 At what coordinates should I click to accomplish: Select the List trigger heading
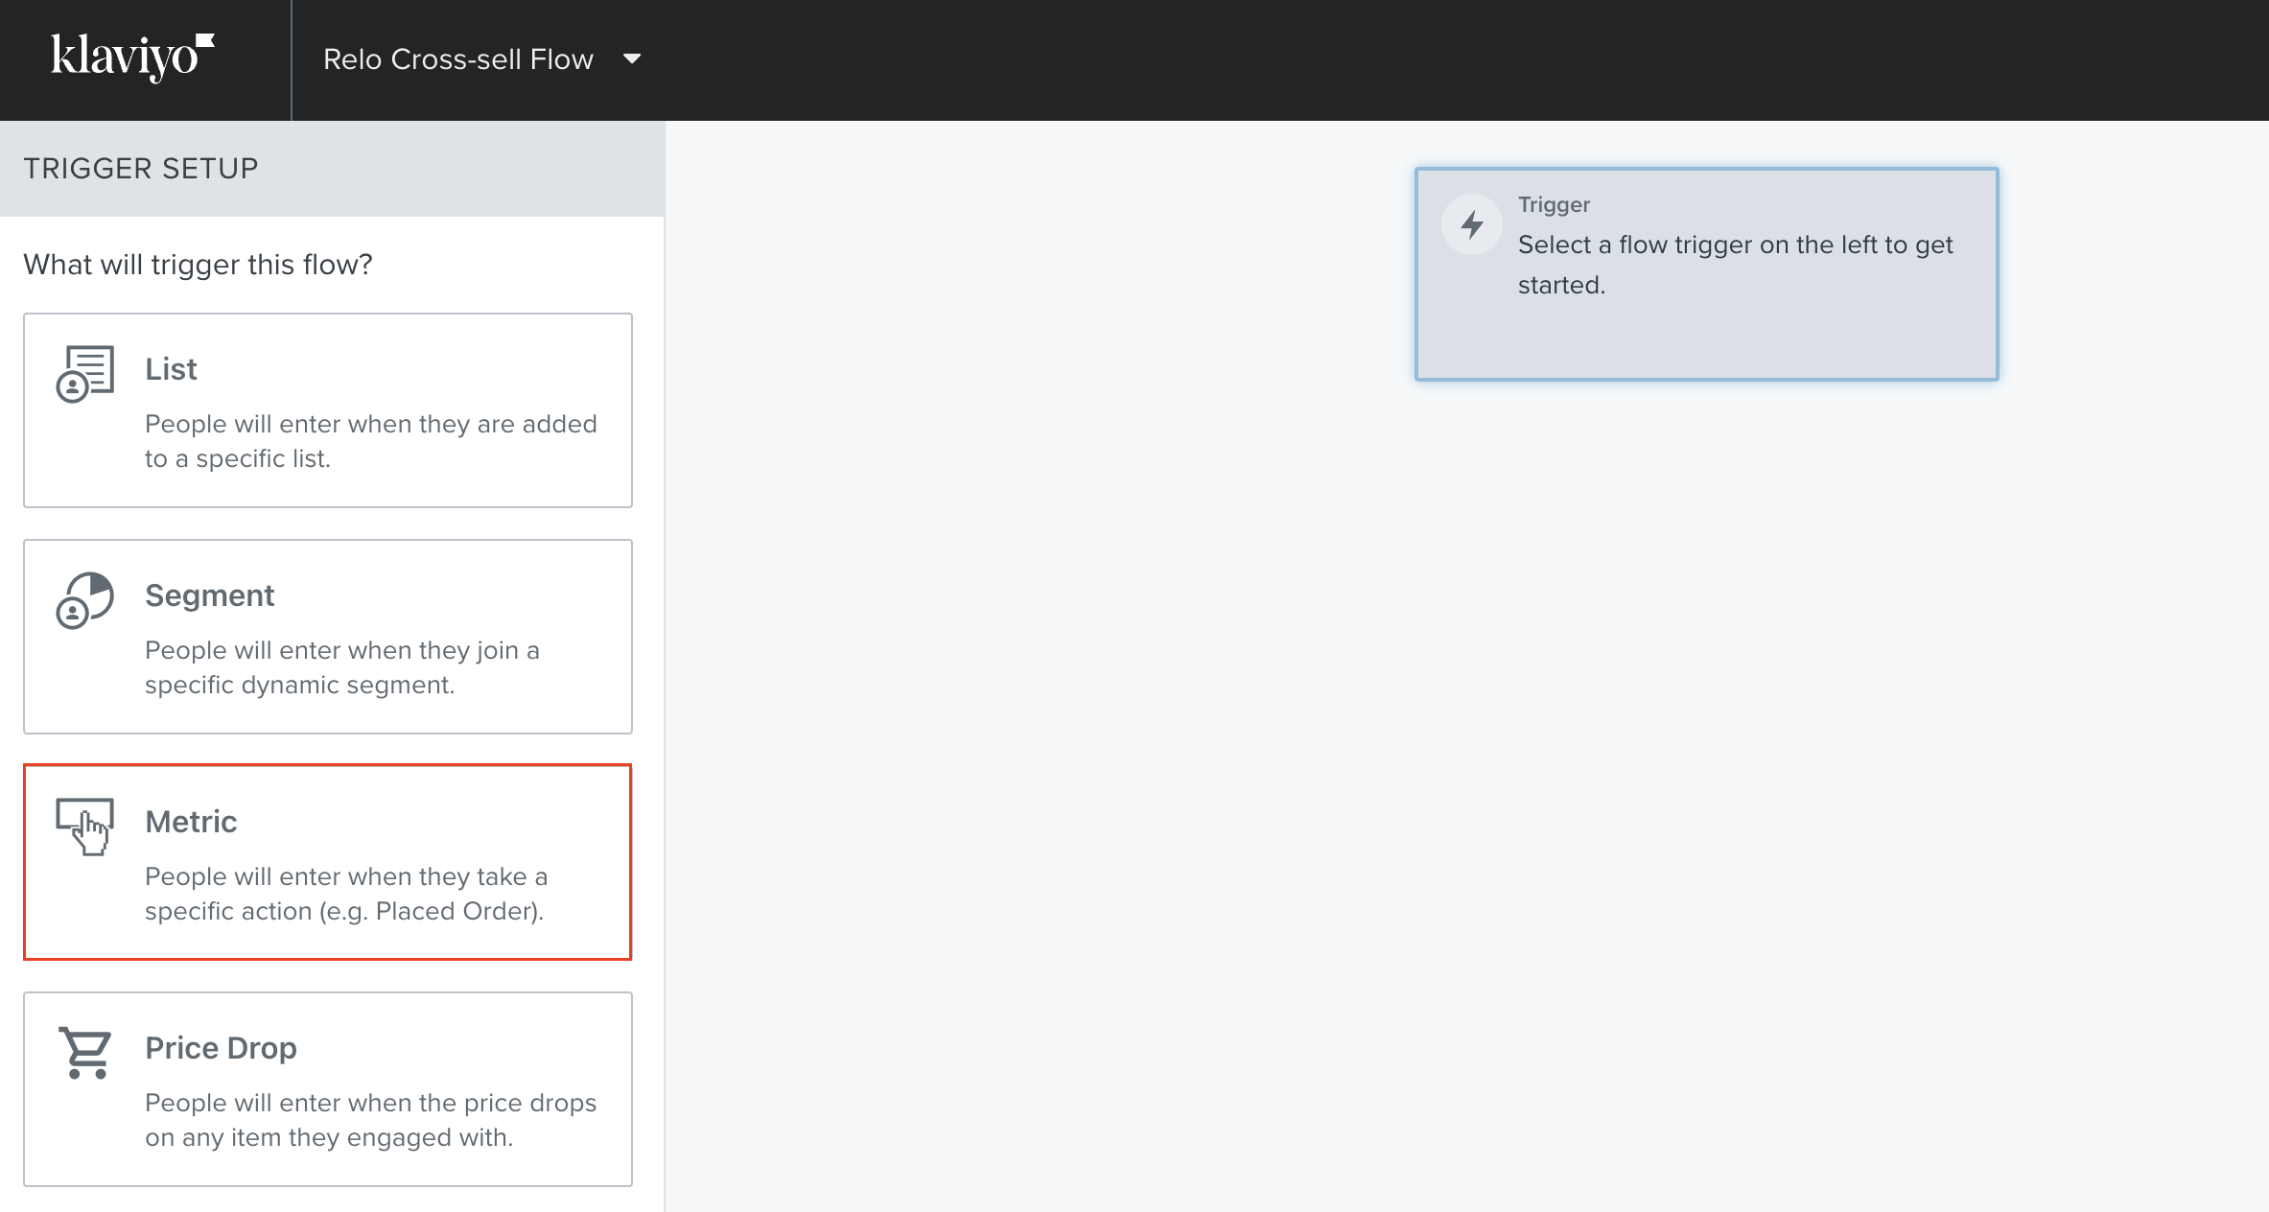point(171,369)
